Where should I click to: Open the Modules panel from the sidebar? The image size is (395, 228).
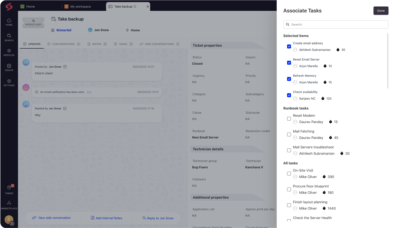pyautogui.click(x=9, y=52)
